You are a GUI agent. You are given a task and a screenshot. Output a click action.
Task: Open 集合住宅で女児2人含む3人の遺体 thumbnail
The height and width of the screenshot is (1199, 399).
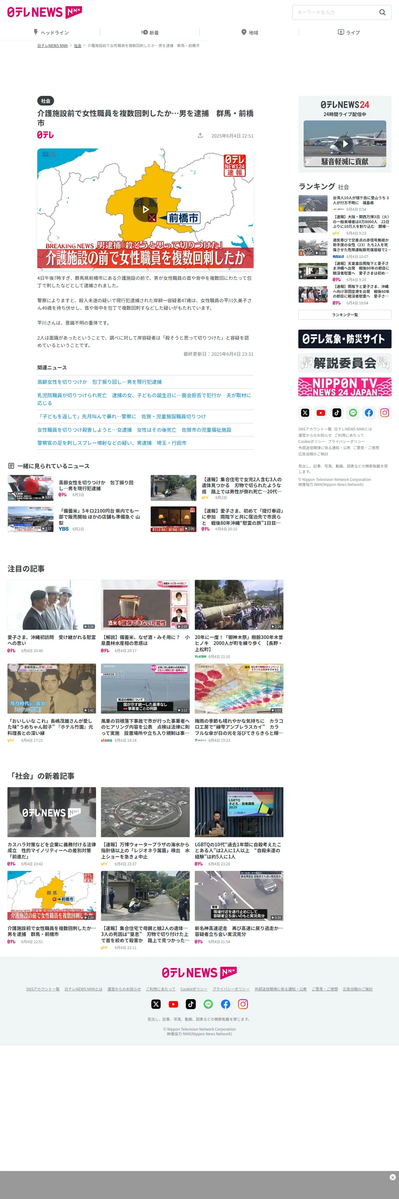[x=173, y=487]
